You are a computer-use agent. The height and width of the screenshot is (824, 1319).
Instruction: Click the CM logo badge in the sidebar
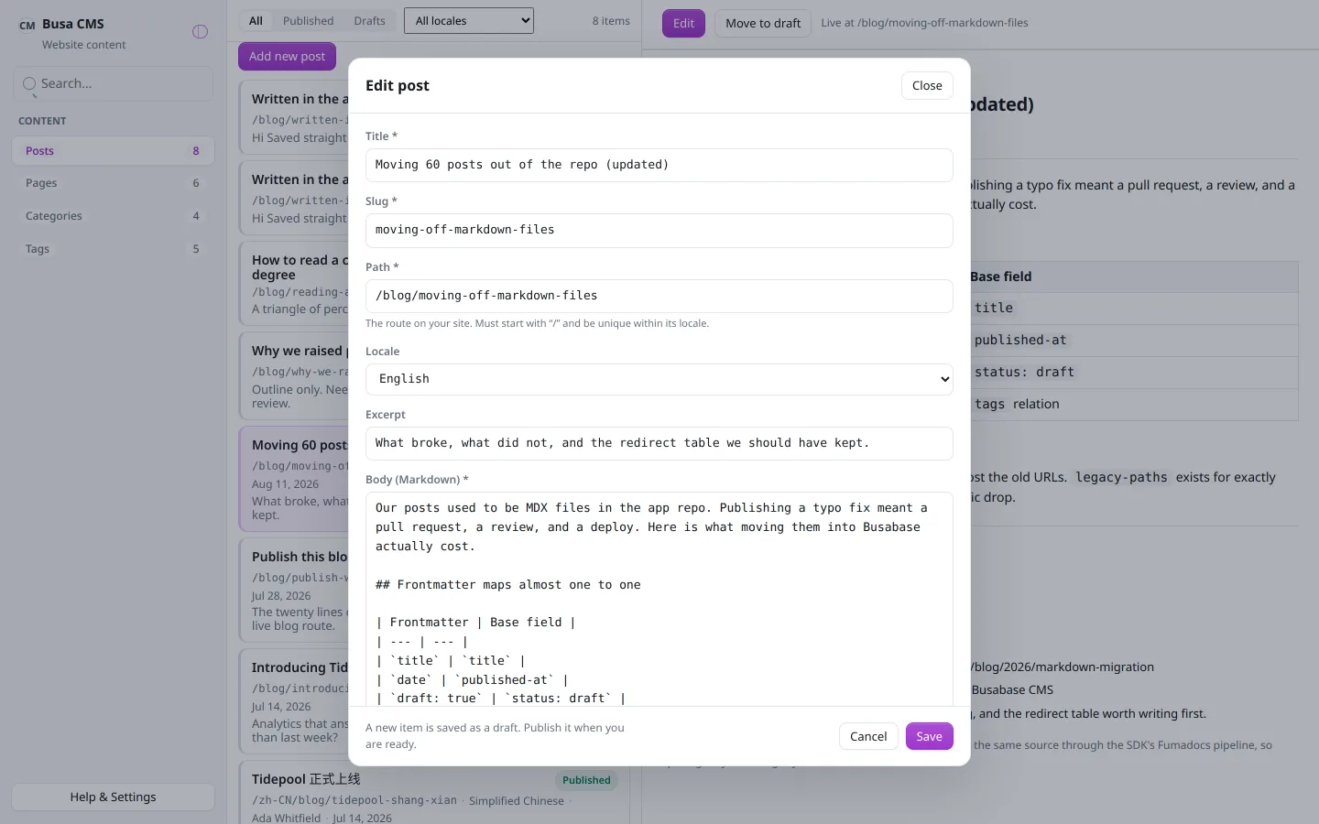27,26
